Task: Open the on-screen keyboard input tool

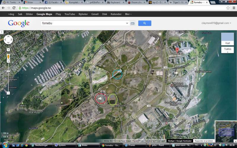Action: click(x=132, y=23)
